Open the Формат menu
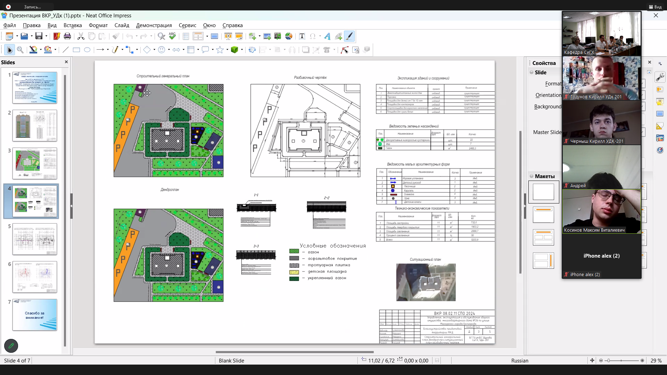Viewport: 667px width, 375px height. pos(98,25)
